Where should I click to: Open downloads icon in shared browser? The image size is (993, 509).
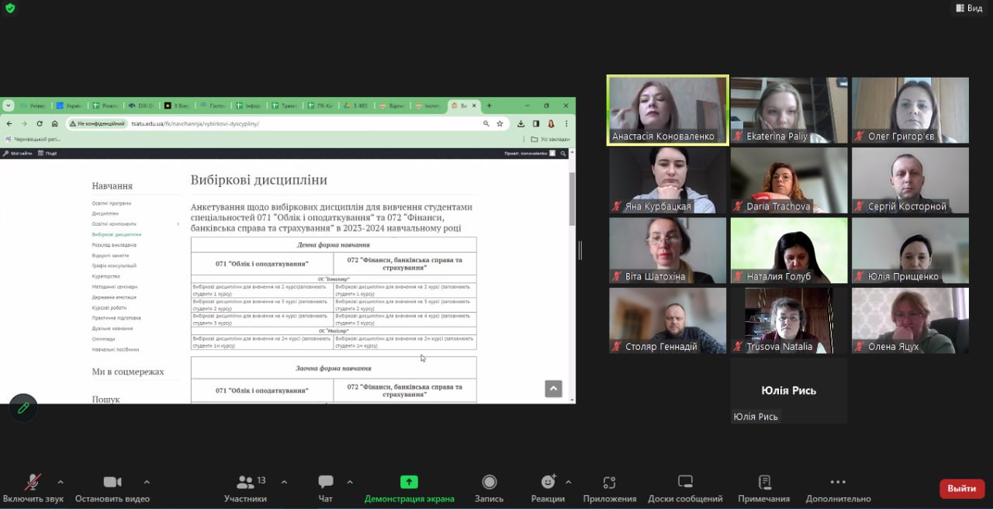(521, 123)
